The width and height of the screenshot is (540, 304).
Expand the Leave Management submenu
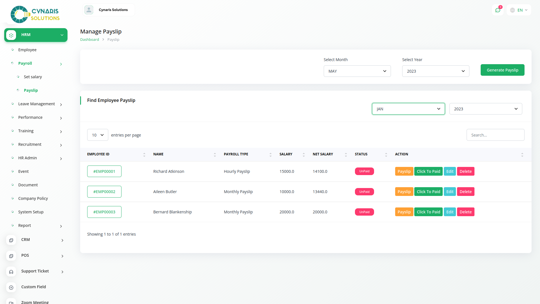coord(37,104)
